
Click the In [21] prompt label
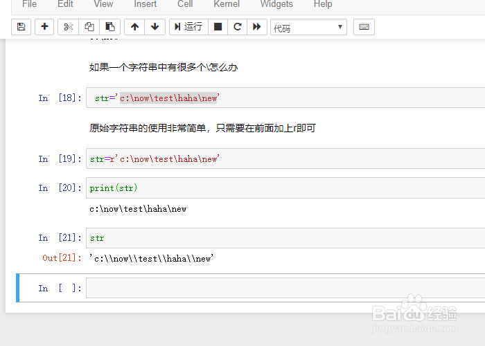tap(60, 238)
